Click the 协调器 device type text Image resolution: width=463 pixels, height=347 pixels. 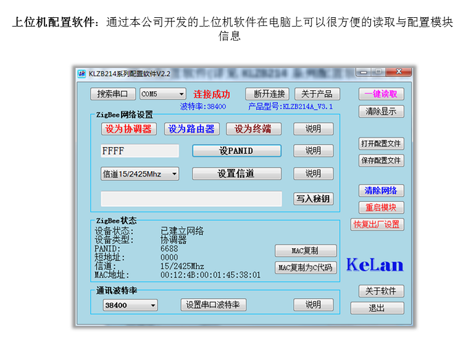click(x=173, y=240)
